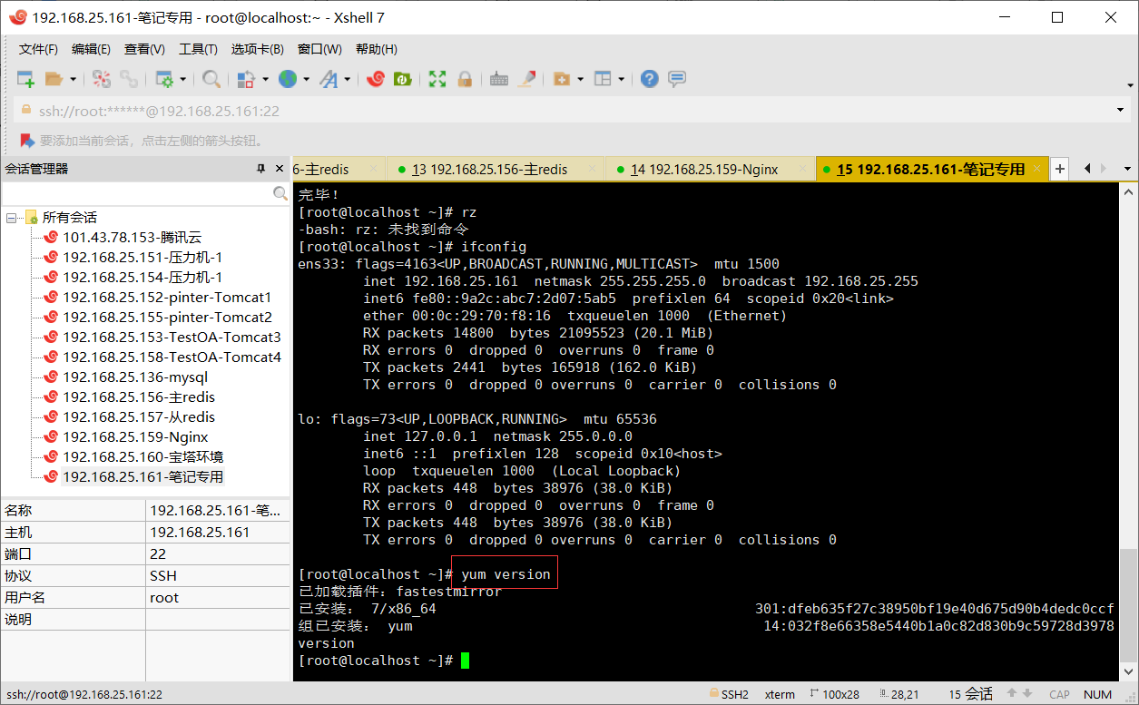The height and width of the screenshot is (705, 1139).
Task: Close the session manager panel
Action: (x=280, y=169)
